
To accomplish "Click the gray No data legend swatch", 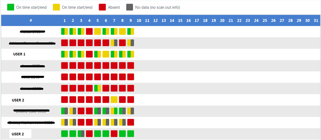I will click(130, 7).
